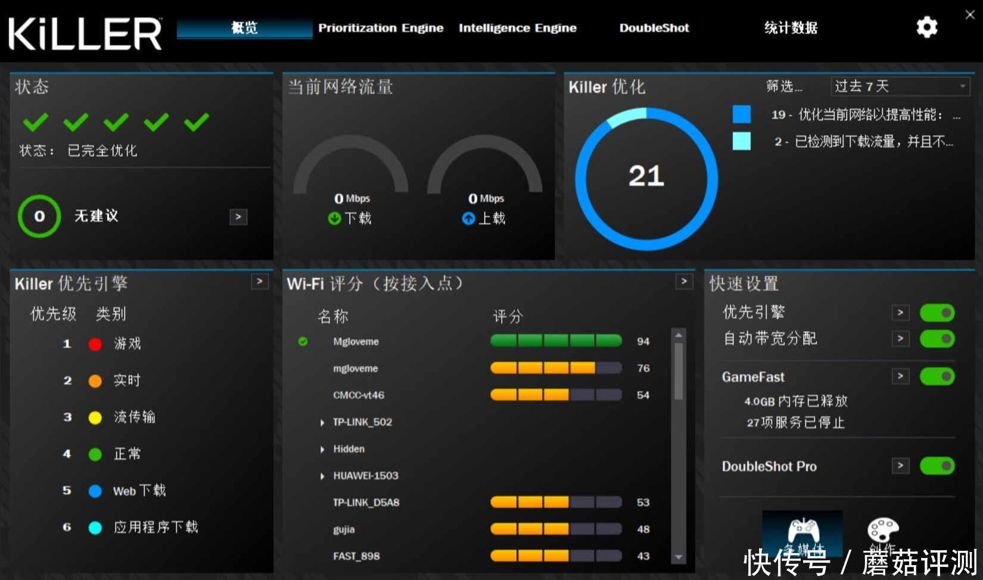Screen dimensions: 983x580
Task: Click the upload speed gauge
Action: [485, 164]
